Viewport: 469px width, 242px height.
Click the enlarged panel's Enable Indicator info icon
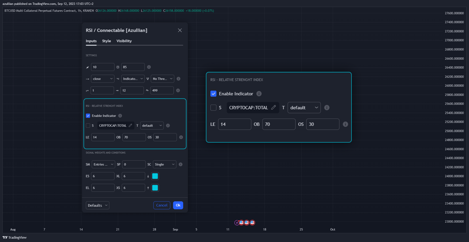pyautogui.click(x=259, y=94)
